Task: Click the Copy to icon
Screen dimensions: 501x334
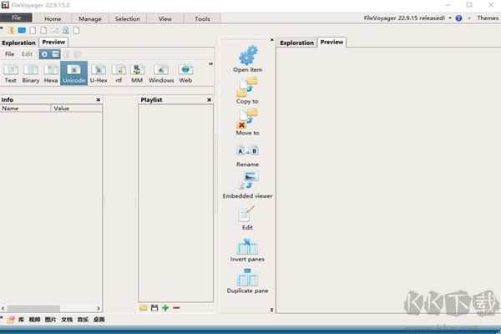Action: pos(247,87)
